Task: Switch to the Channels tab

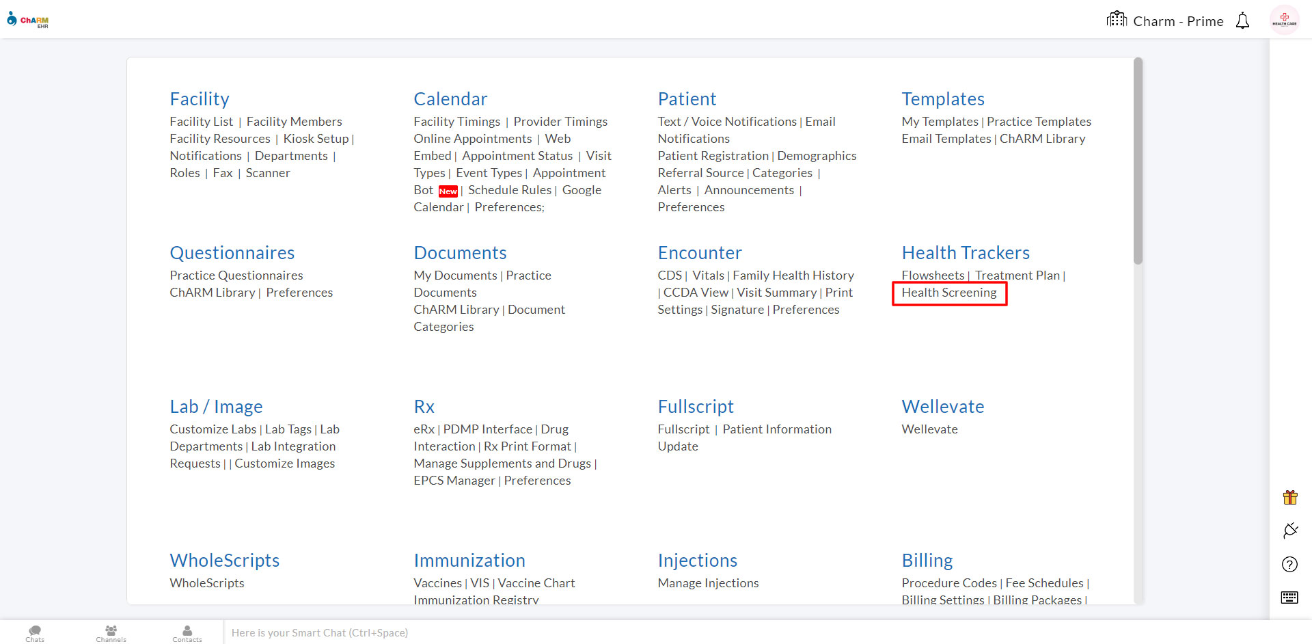Action: pos(111,633)
